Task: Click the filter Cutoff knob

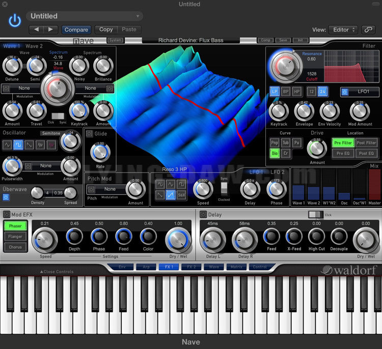Action: 285,66
